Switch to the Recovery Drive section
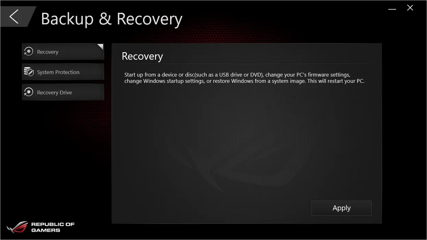427x240 pixels. (63, 92)
